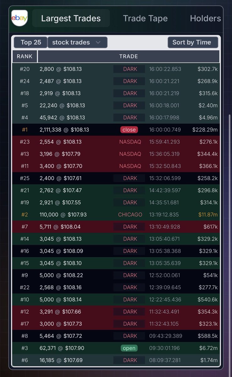Viewport: 232px width, 377px height.
Task: Click NASDAQ label at 15:36:05.319
Action: [130, 154]
